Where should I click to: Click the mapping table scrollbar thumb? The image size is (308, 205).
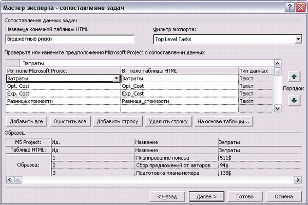(278, 71)
